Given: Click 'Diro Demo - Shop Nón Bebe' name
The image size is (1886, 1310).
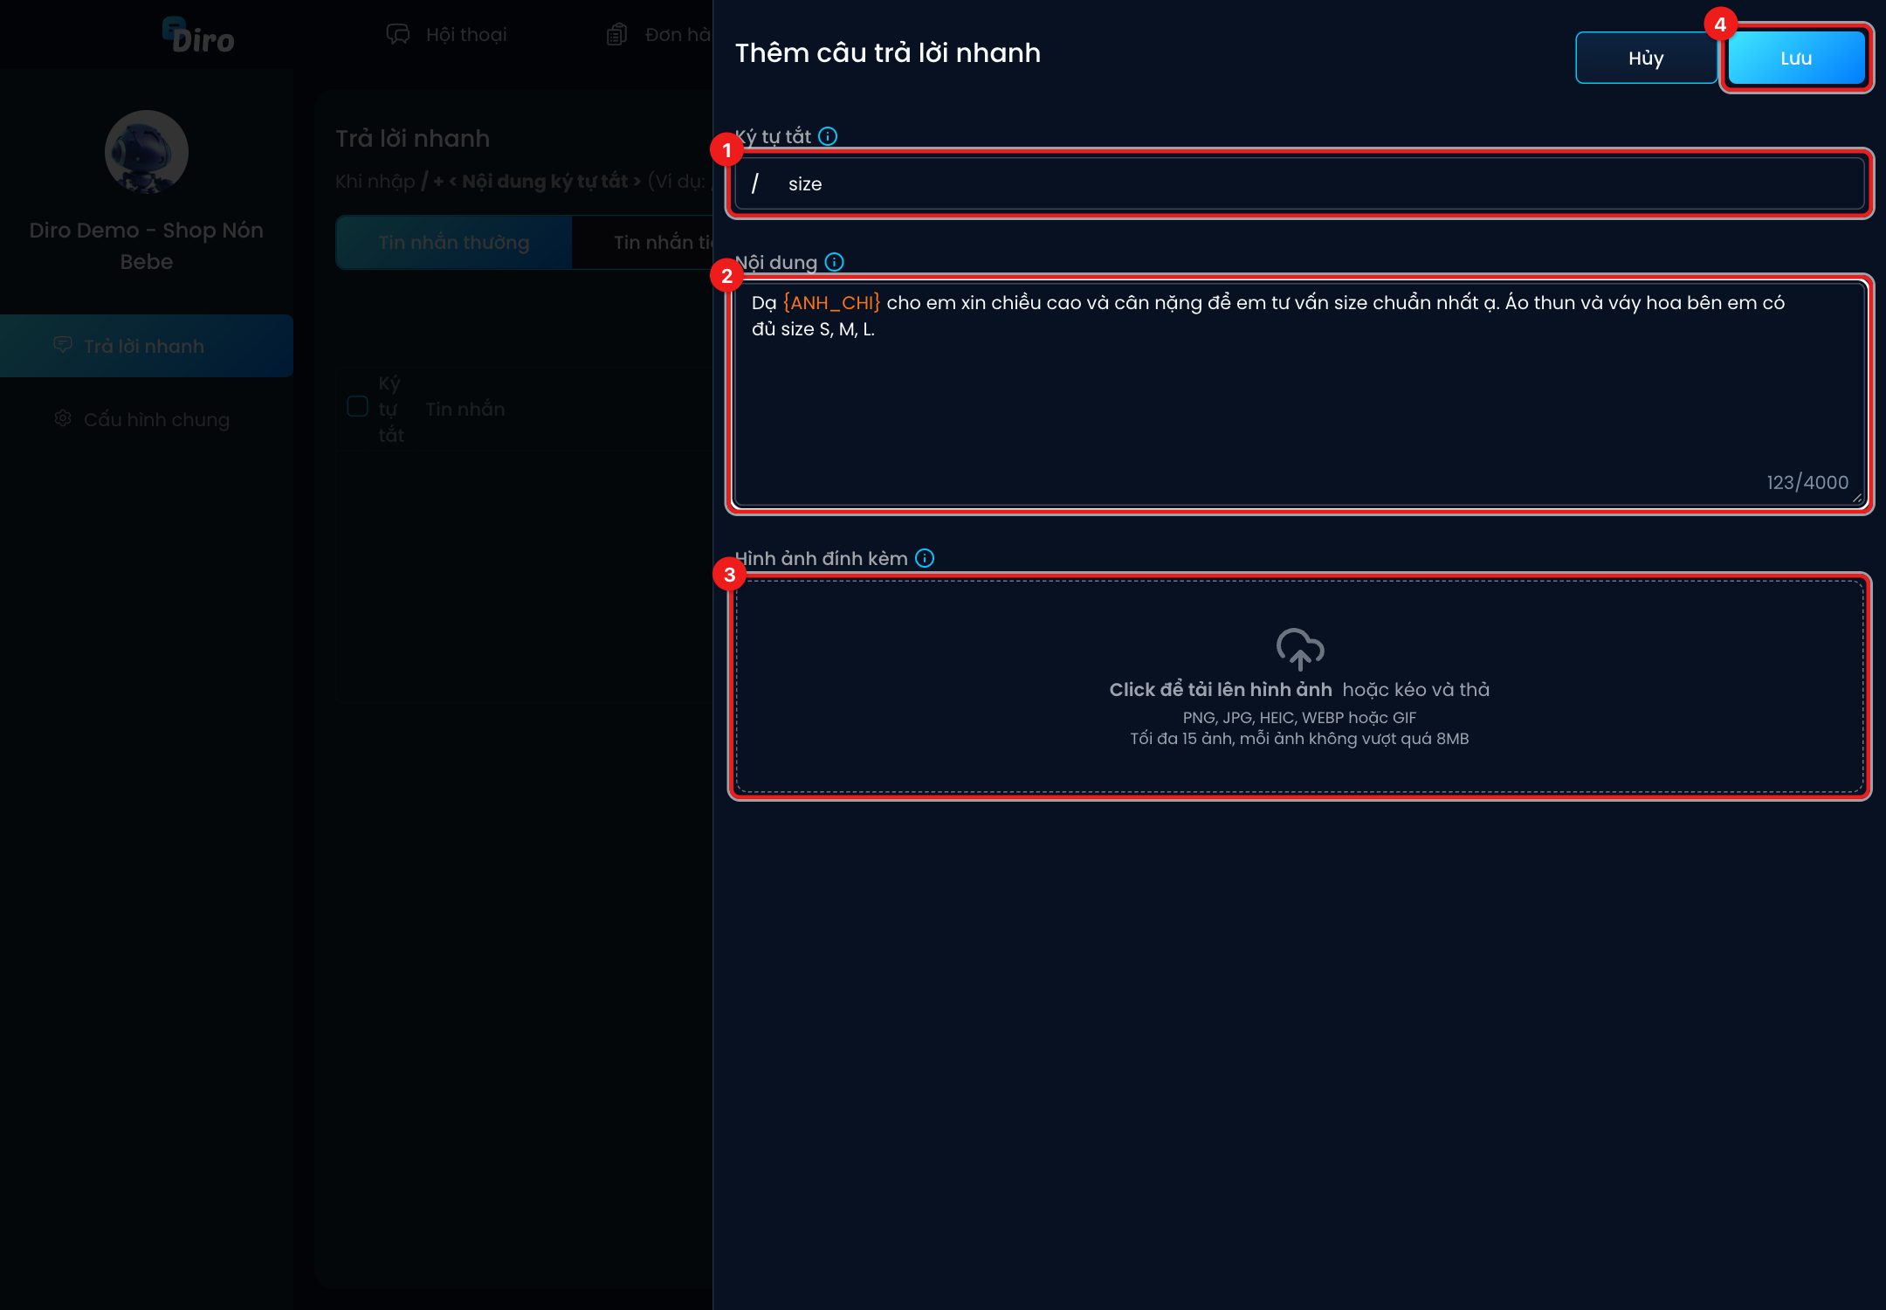Looking at the screenshot, I should (x=147, y=245).
